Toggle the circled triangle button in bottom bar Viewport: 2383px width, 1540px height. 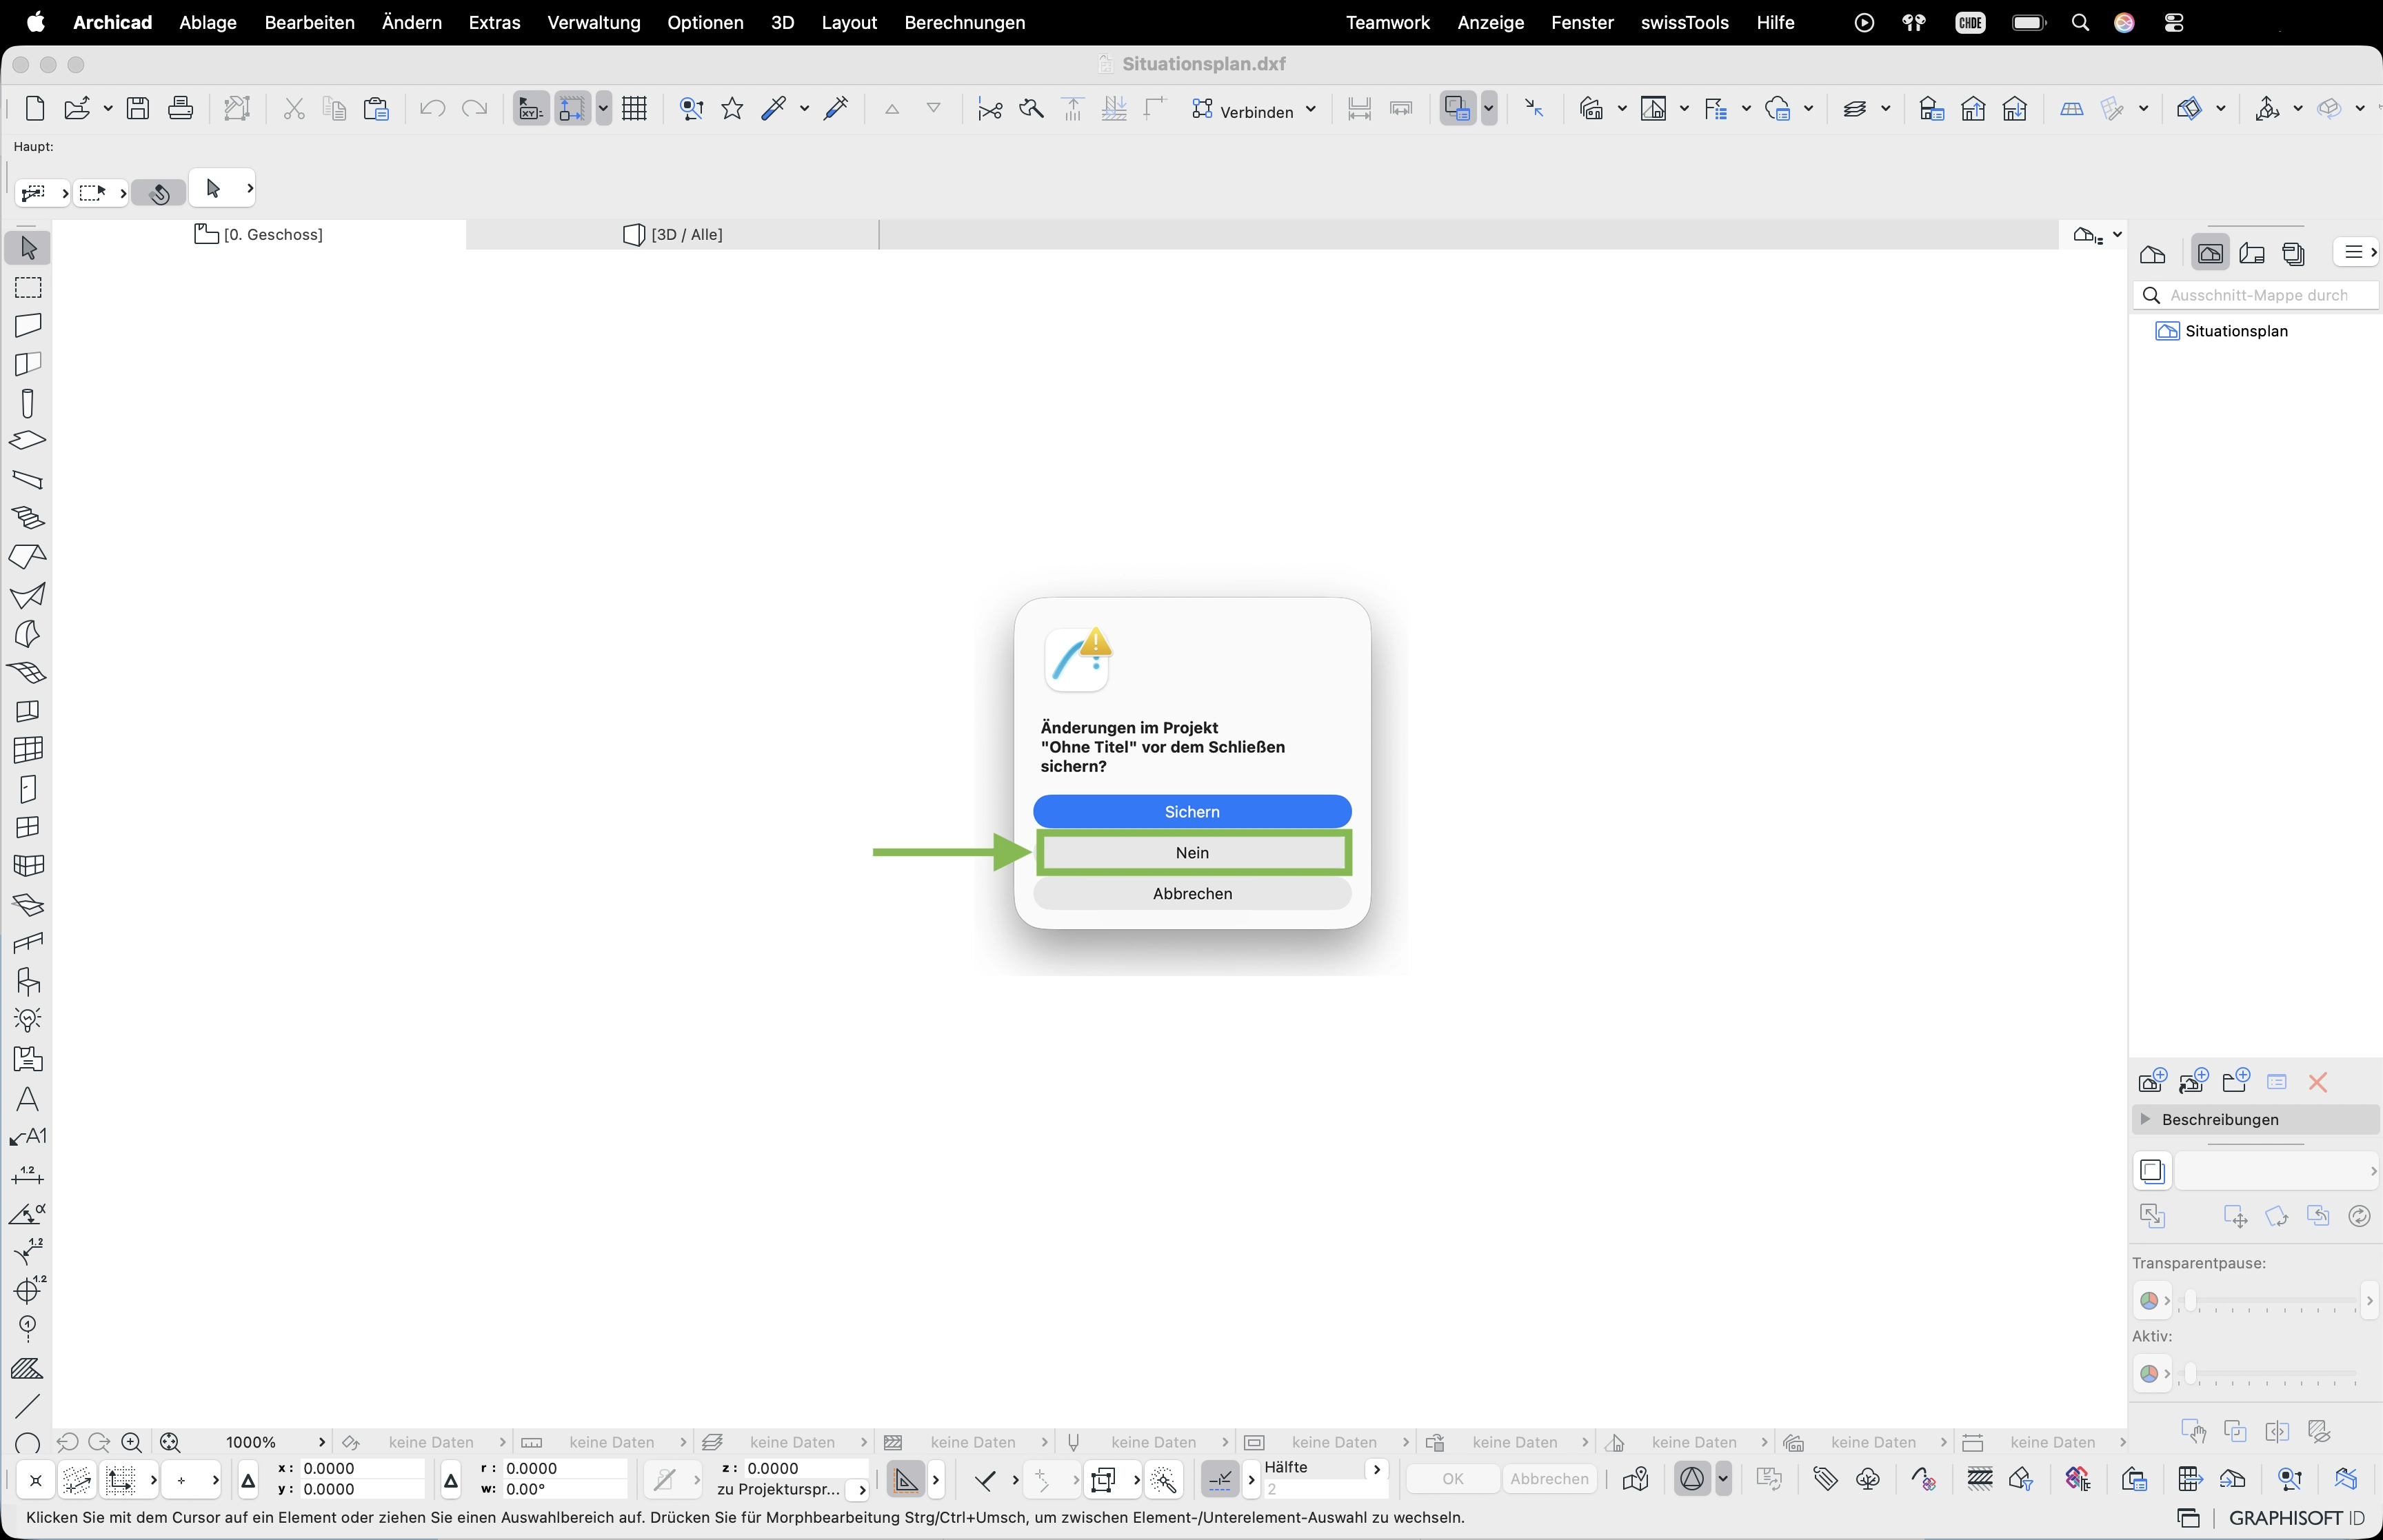1692,1479
